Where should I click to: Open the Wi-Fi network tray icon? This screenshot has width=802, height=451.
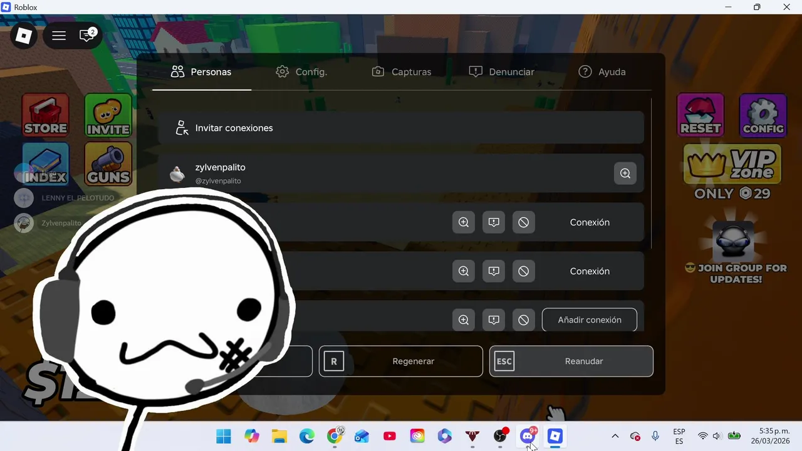point(703,437)
